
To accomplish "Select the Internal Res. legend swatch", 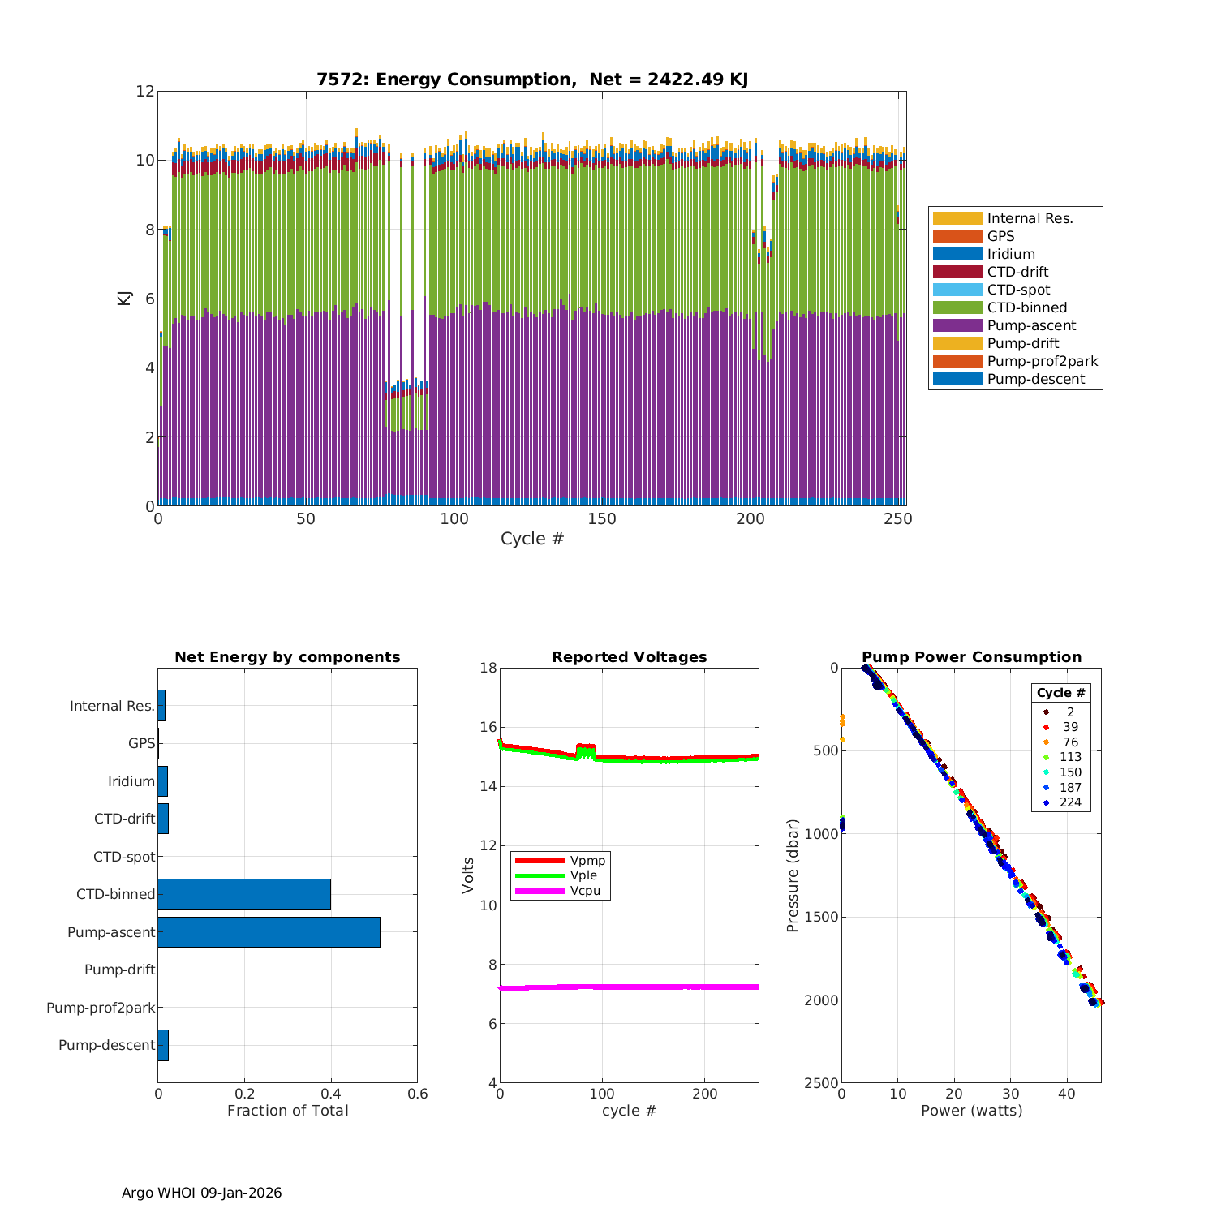I will coord(957,218).
